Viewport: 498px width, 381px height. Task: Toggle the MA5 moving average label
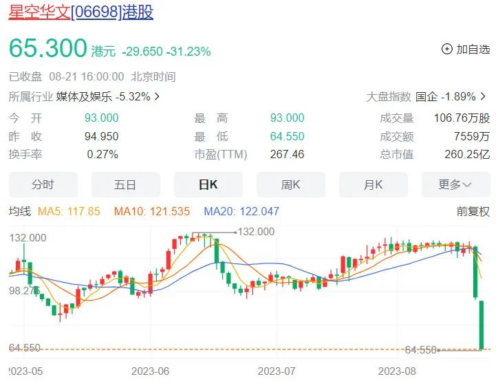[x=69, y=211]
